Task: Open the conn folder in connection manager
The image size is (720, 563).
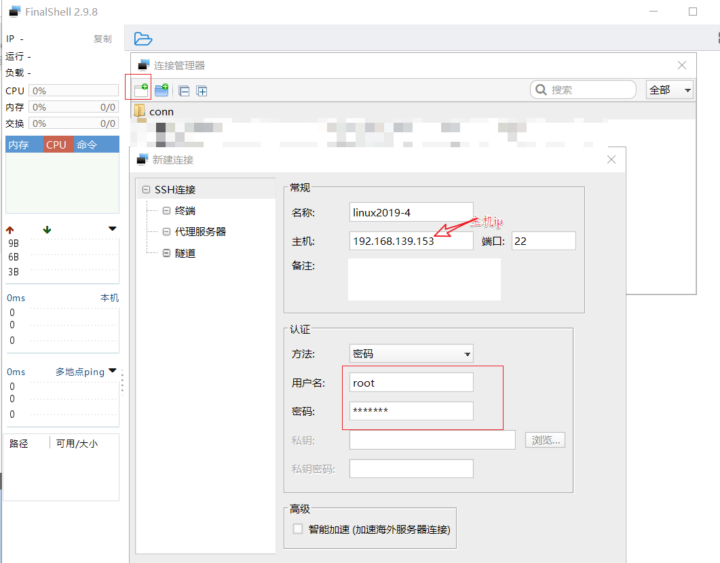Action: point(162,111)
